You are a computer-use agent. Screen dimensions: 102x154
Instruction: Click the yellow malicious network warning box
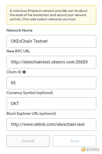[x=51, y=15]
